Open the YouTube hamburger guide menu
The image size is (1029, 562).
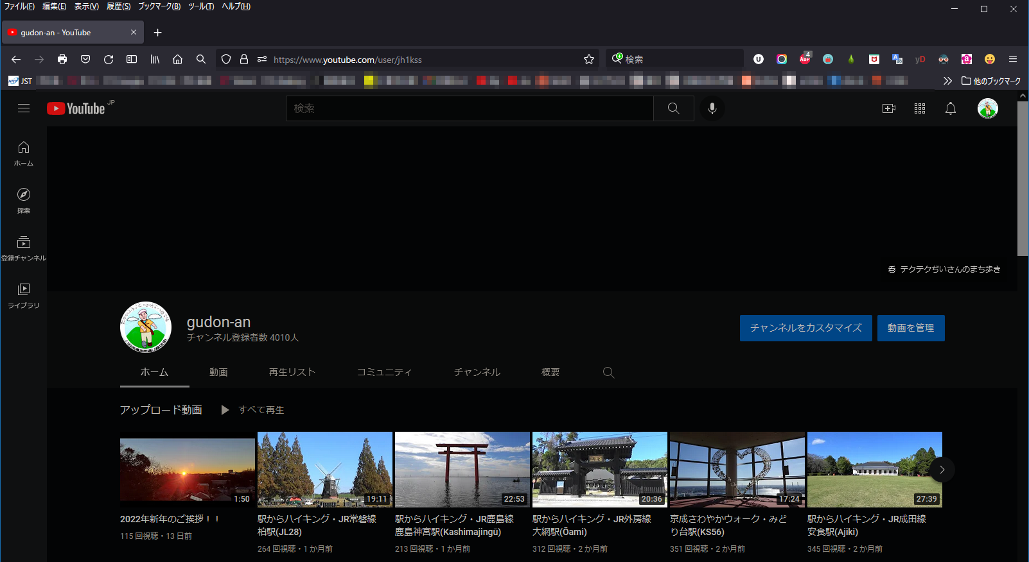click(24, 108)
